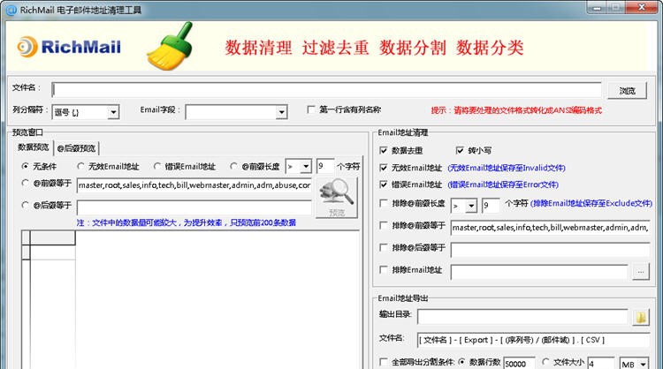The width and height of the screenshot is (663, 369).
Task: Enable 排除@后缀等于 checkbox
Action: 384,247
